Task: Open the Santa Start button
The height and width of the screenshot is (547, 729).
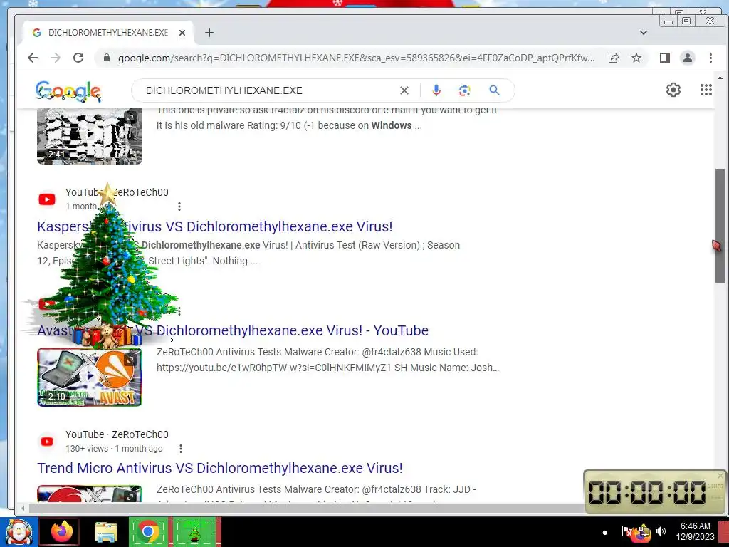Action: point(19,532)
